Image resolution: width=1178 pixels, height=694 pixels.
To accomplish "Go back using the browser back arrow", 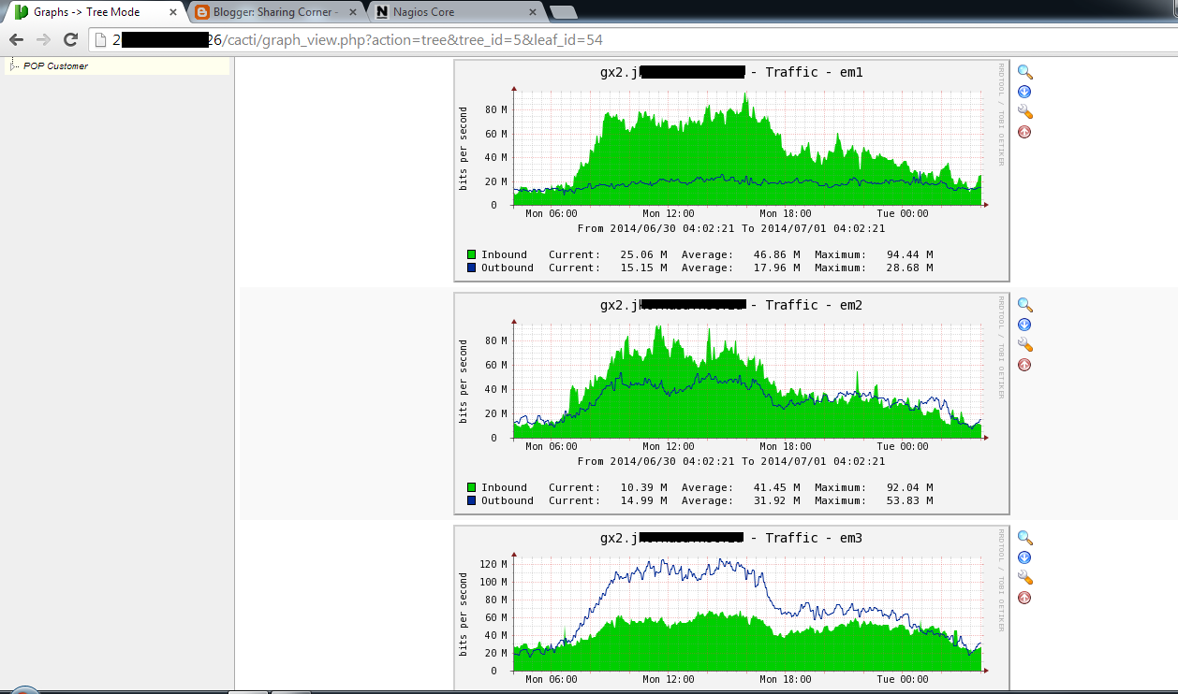I will 15,39.
